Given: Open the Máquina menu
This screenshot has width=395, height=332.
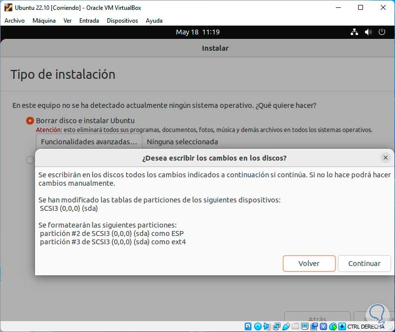Looking at the screenshot, I should point(44,21).
